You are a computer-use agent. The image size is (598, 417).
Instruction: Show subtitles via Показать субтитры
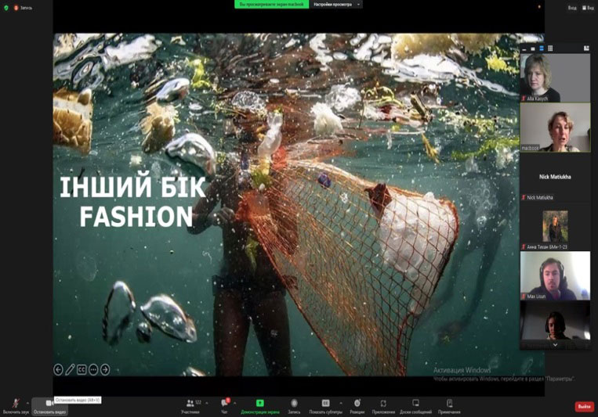point(325,407)
